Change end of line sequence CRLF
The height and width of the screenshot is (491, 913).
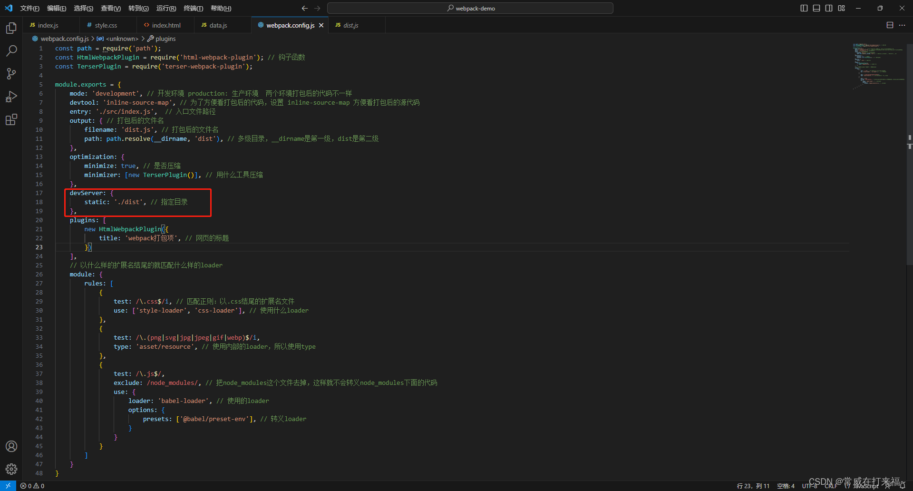(x=831, y=486)
